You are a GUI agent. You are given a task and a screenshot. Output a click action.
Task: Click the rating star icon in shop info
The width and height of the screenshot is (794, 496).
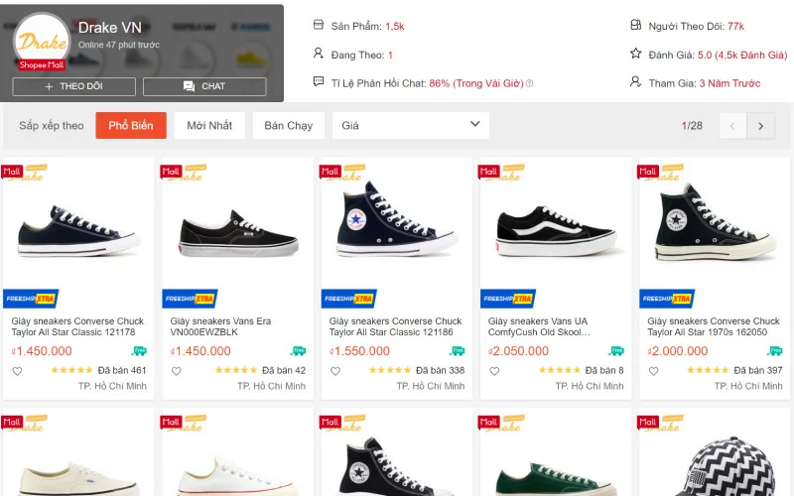636,54
